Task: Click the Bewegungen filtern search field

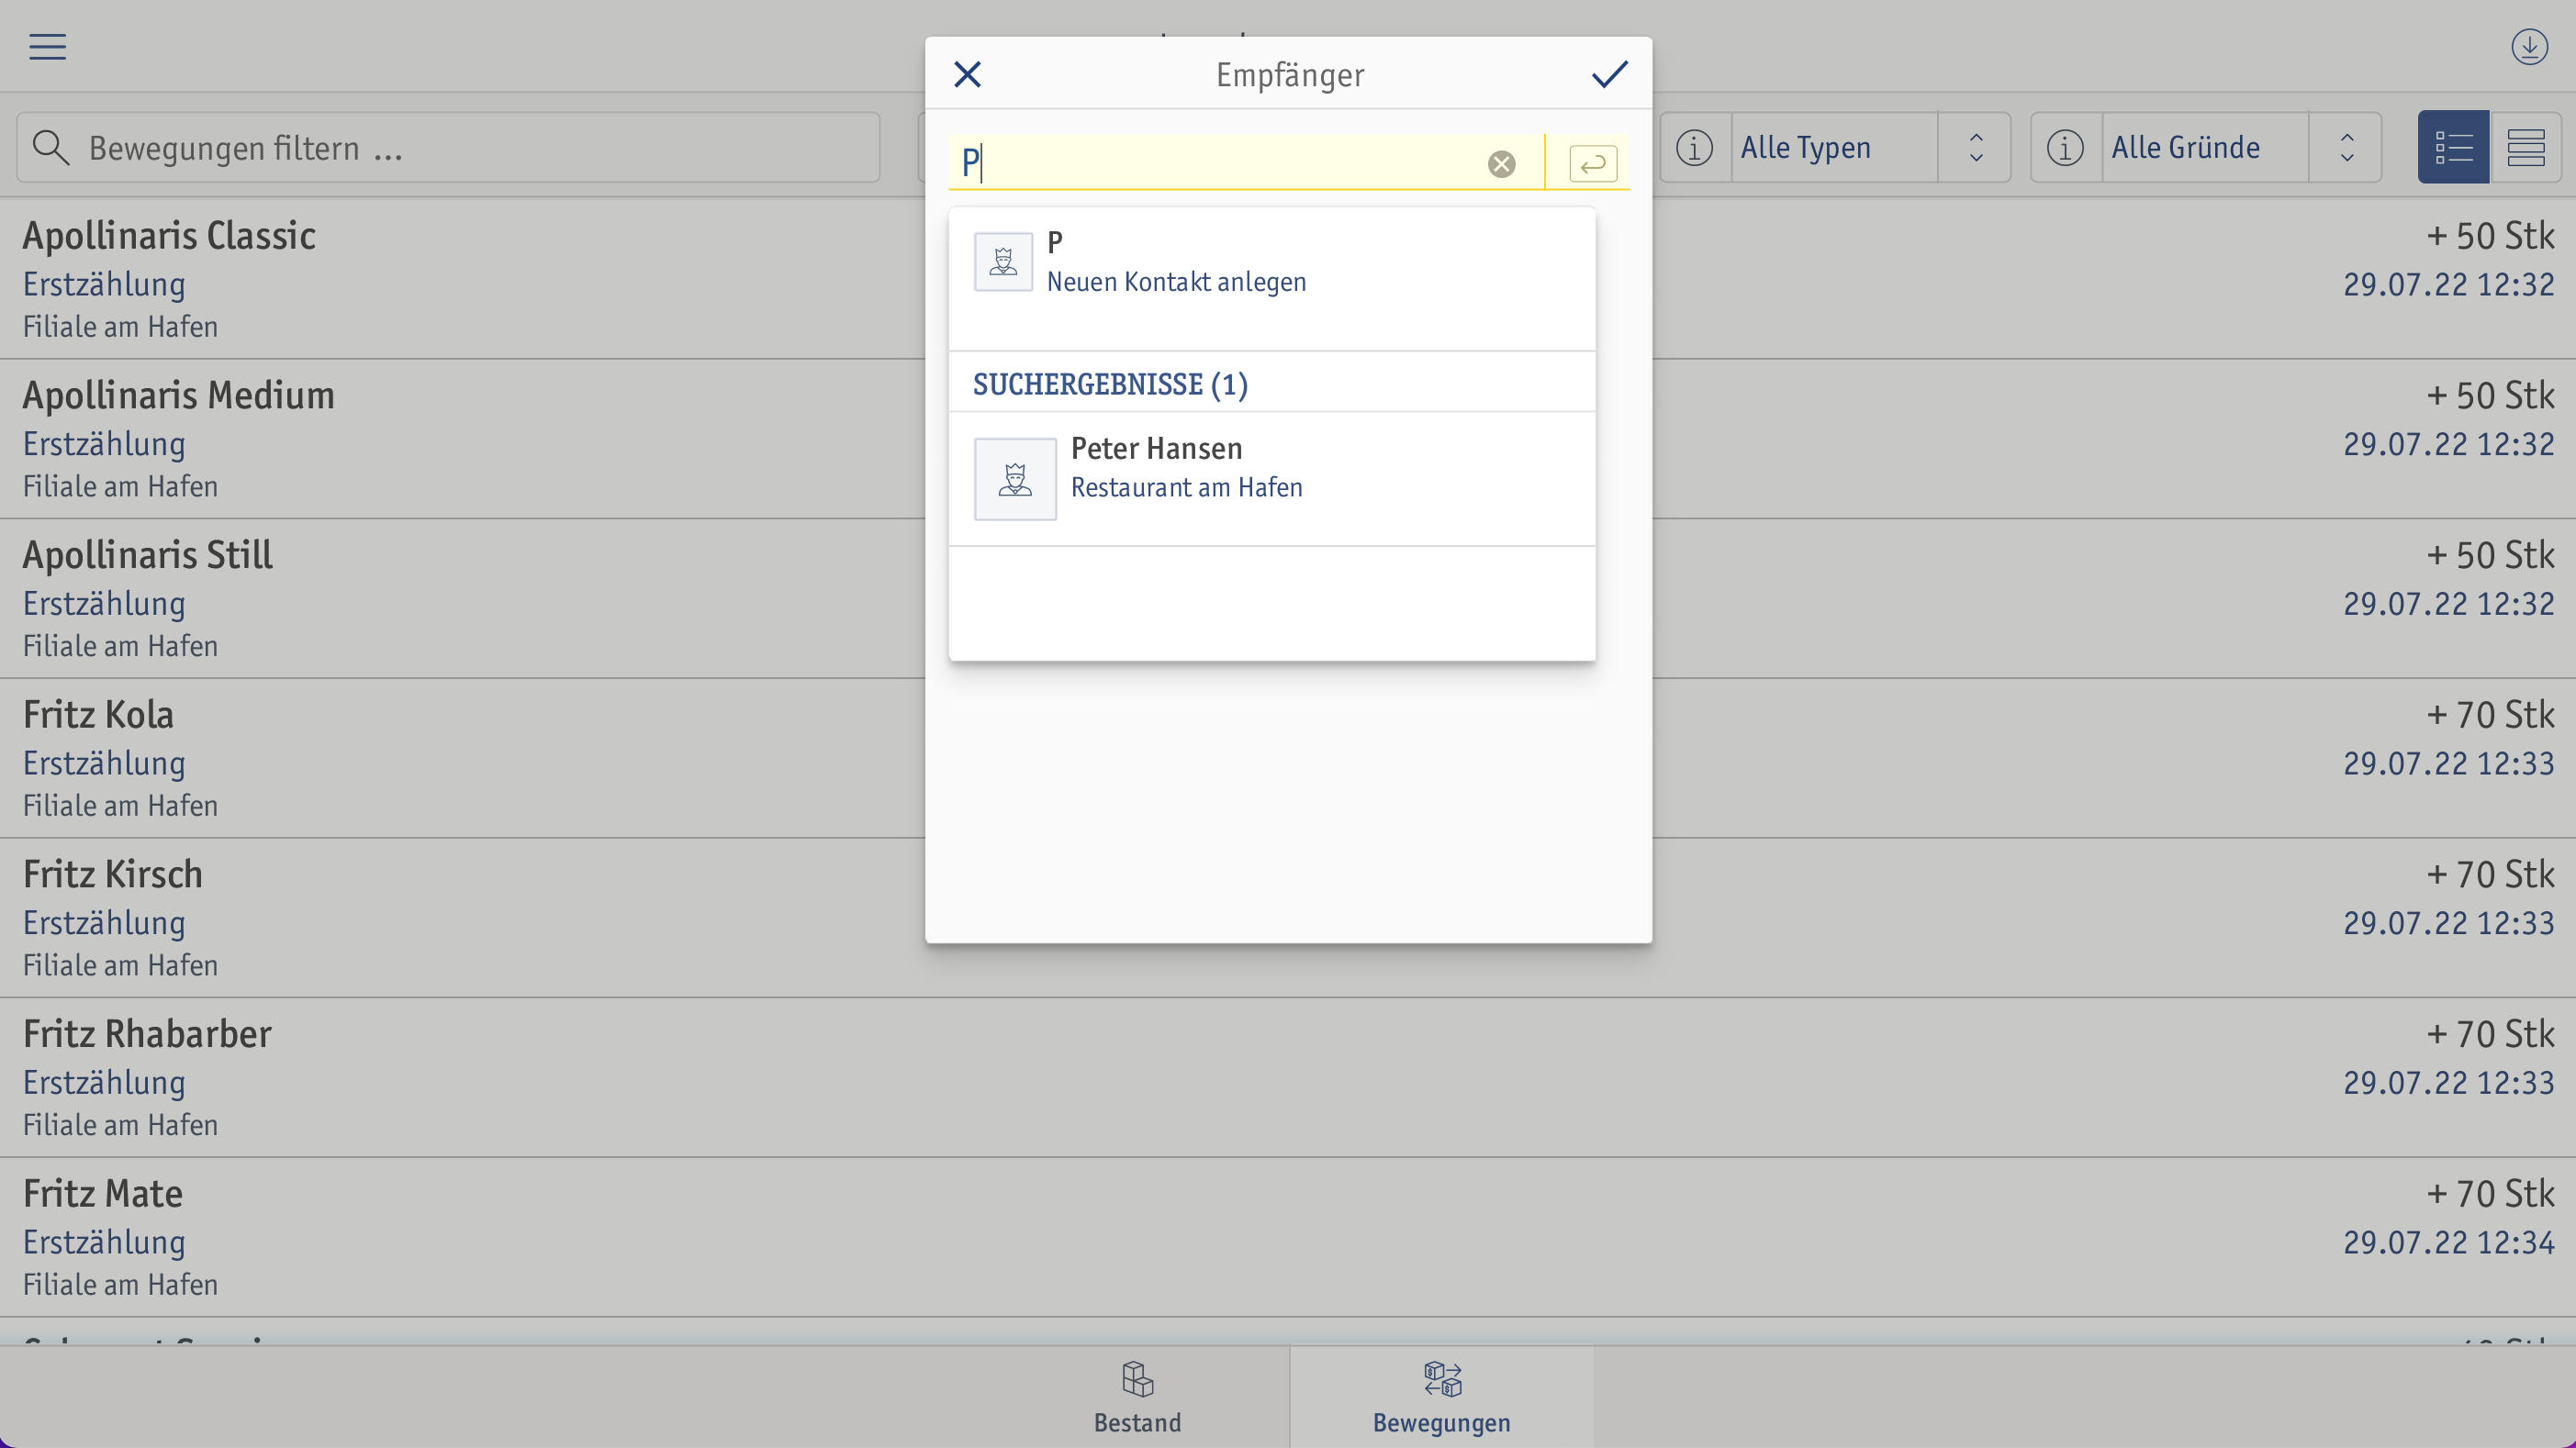Action: pyautogui.click(x=448, y=148)
